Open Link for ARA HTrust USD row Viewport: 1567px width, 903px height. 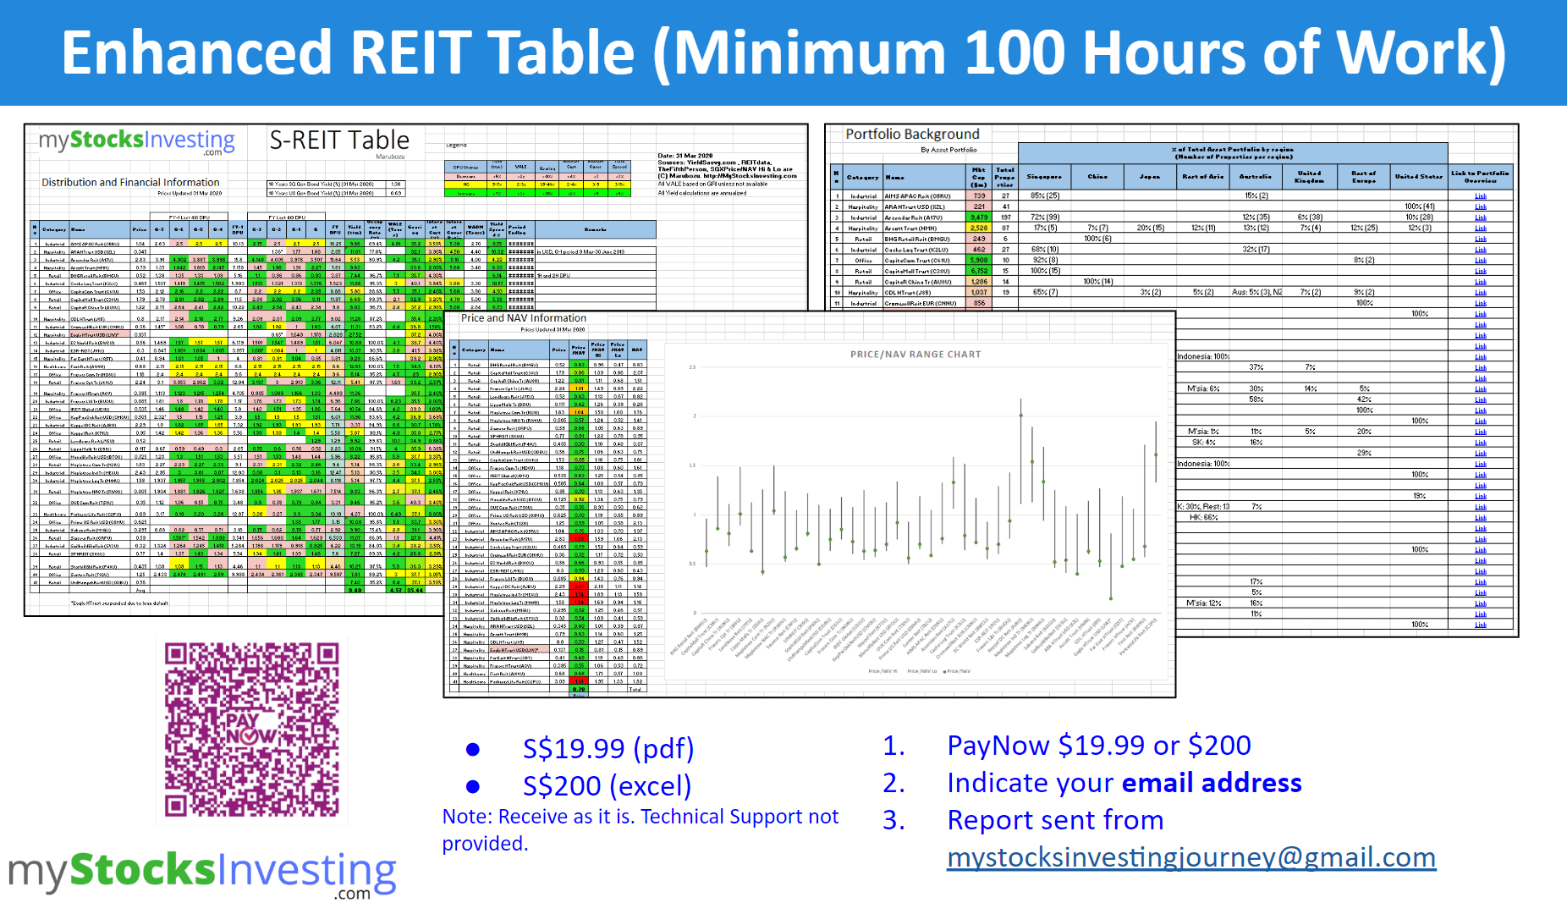(x=1480, y=206)
